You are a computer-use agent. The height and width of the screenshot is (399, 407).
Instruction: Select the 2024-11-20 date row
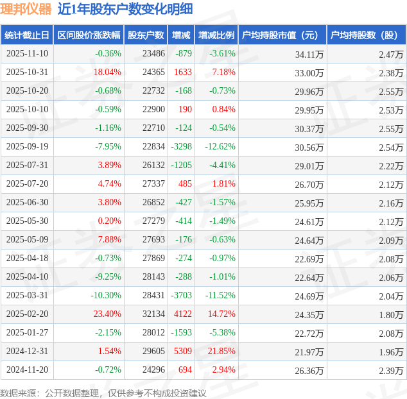click(27, 370)
